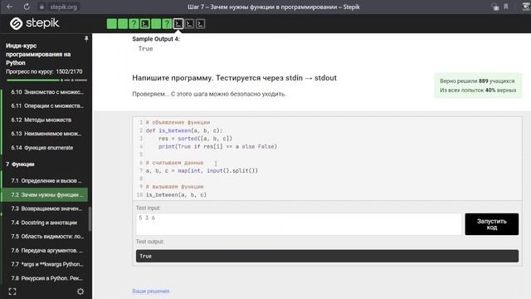The image size is (531, 299).
Task: Go to step 6, the second question-mark step
Action: coord(167,24)
